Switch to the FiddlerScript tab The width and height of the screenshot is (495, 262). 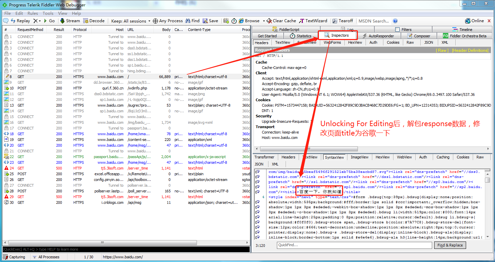pos(286,29)
